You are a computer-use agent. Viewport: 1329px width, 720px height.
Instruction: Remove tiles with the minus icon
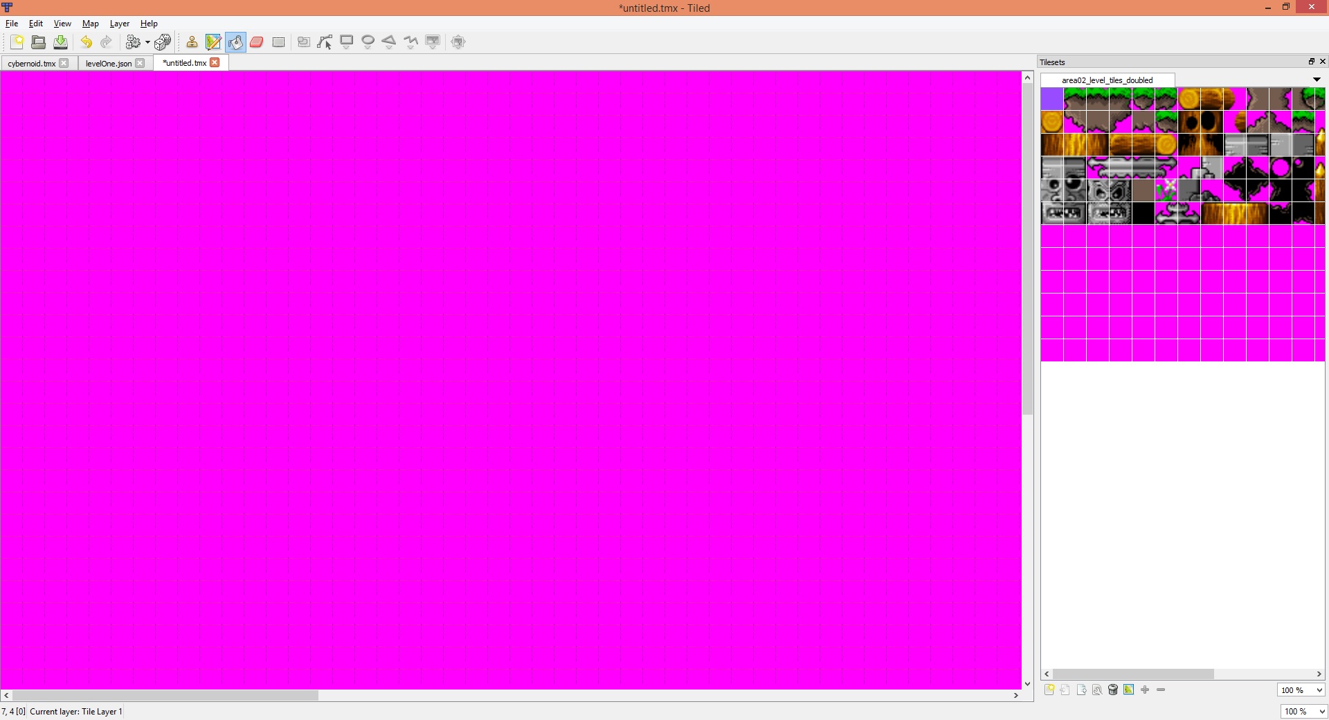coord(1161,690)
